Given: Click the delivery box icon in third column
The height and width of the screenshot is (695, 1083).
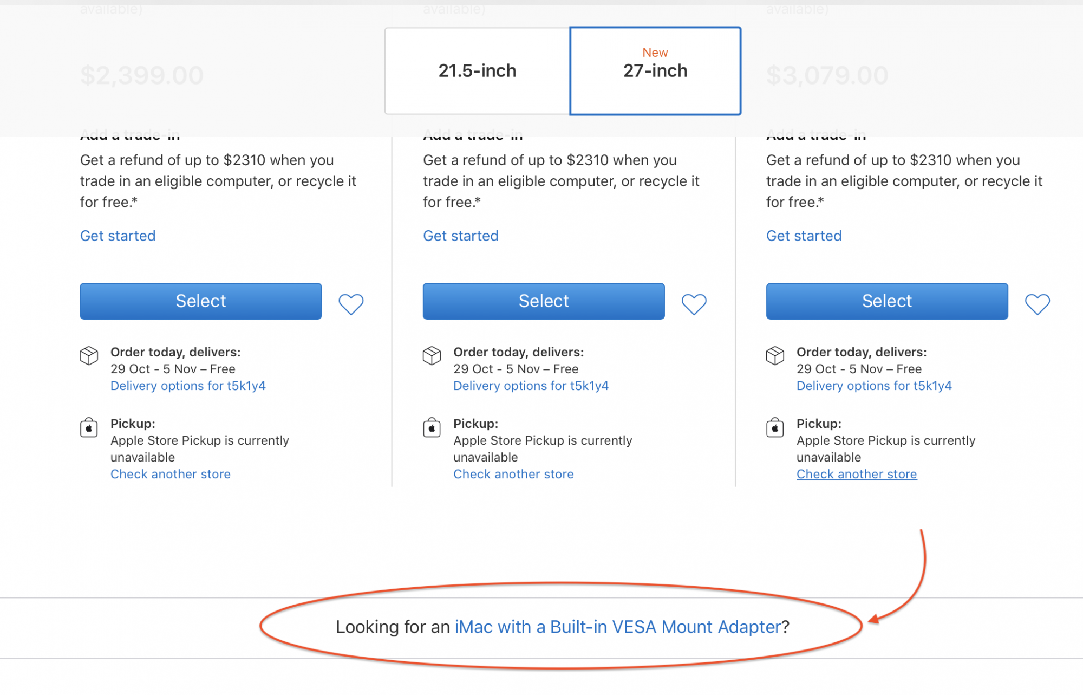Looking at the screenshot, I should [x=775, y=356].
